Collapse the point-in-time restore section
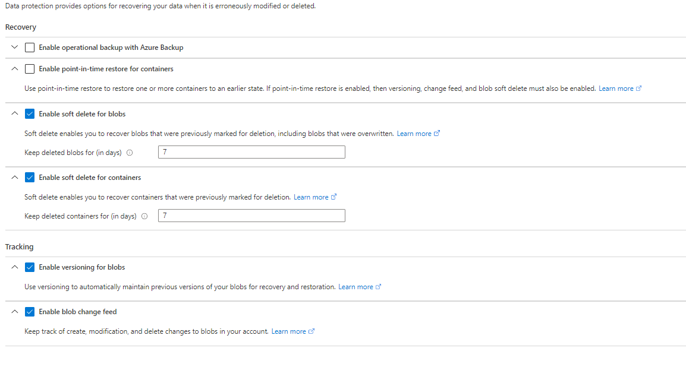686x367 pixels. tap(14, 68)
